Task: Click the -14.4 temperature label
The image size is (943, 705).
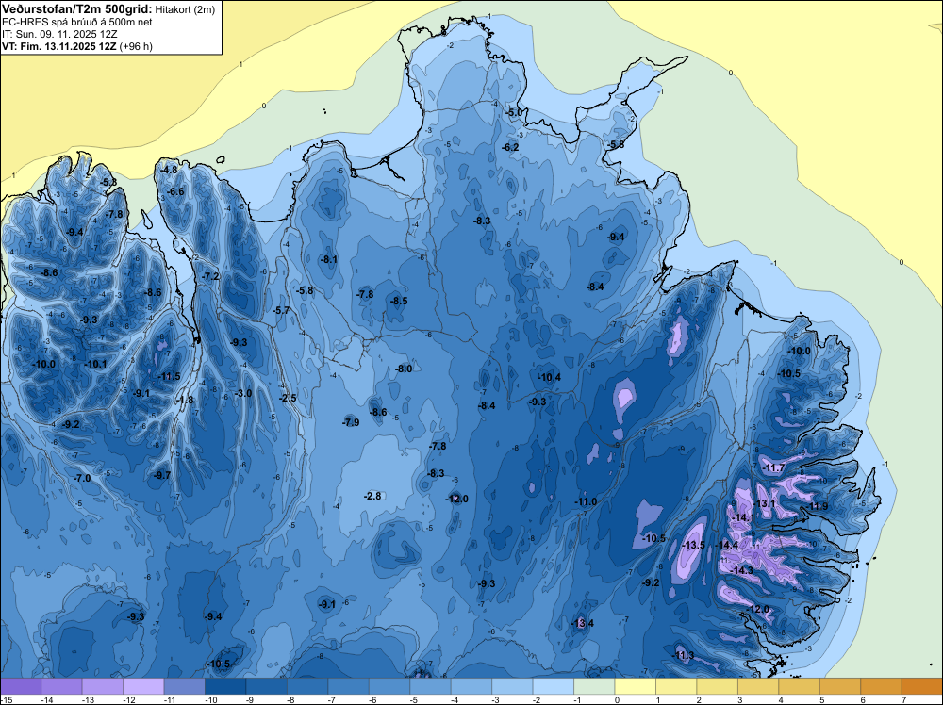Action: coord(726,545)
